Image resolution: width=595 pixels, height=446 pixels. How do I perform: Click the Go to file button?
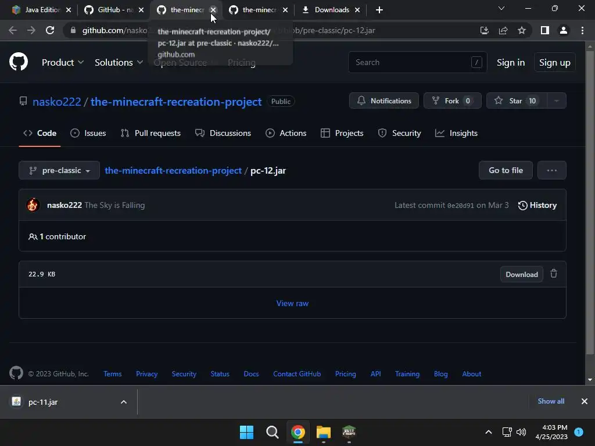(506, 170)
